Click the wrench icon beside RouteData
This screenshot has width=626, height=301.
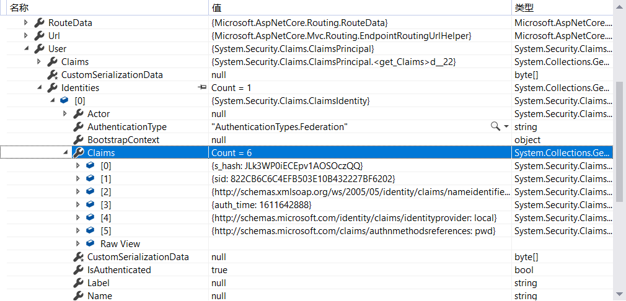click(39, 23)
